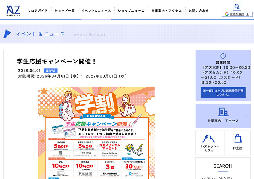The image size is (254, 179).
Task: Open the Google 言語を選択 dropdown
Action: [x=237, y=14]
